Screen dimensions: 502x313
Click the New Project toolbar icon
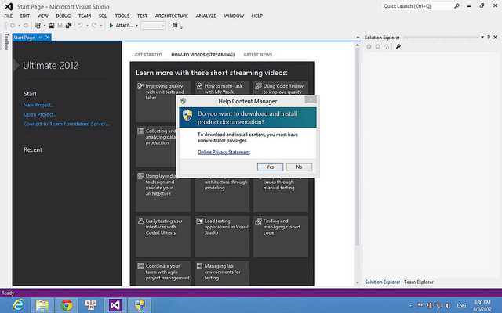(x=38, y=26)
